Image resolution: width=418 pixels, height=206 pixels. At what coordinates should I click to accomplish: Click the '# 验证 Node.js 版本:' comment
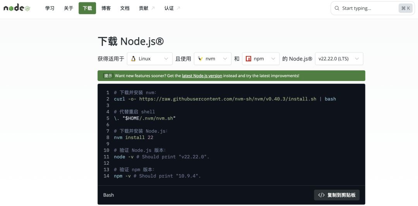coord(140,150)
